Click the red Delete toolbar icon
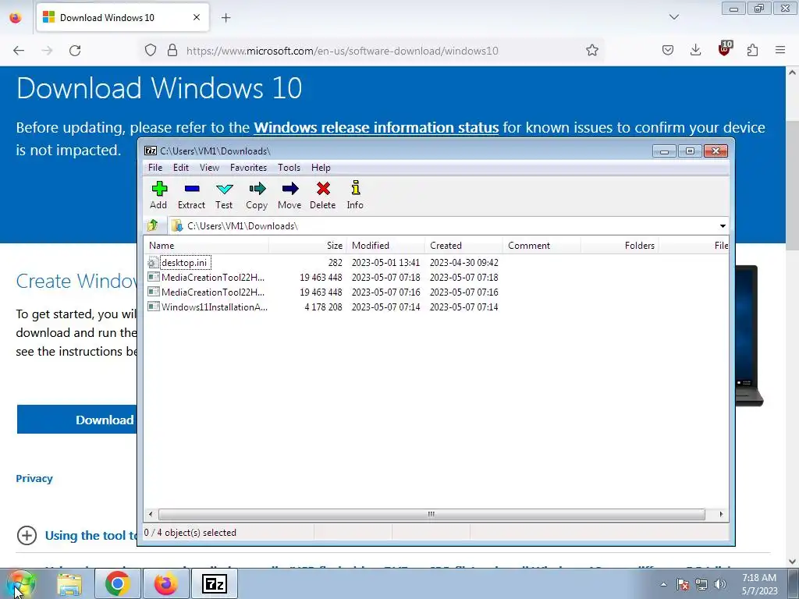 click(x=322, y=195)
